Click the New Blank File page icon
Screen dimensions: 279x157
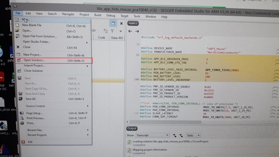point(17,25)
